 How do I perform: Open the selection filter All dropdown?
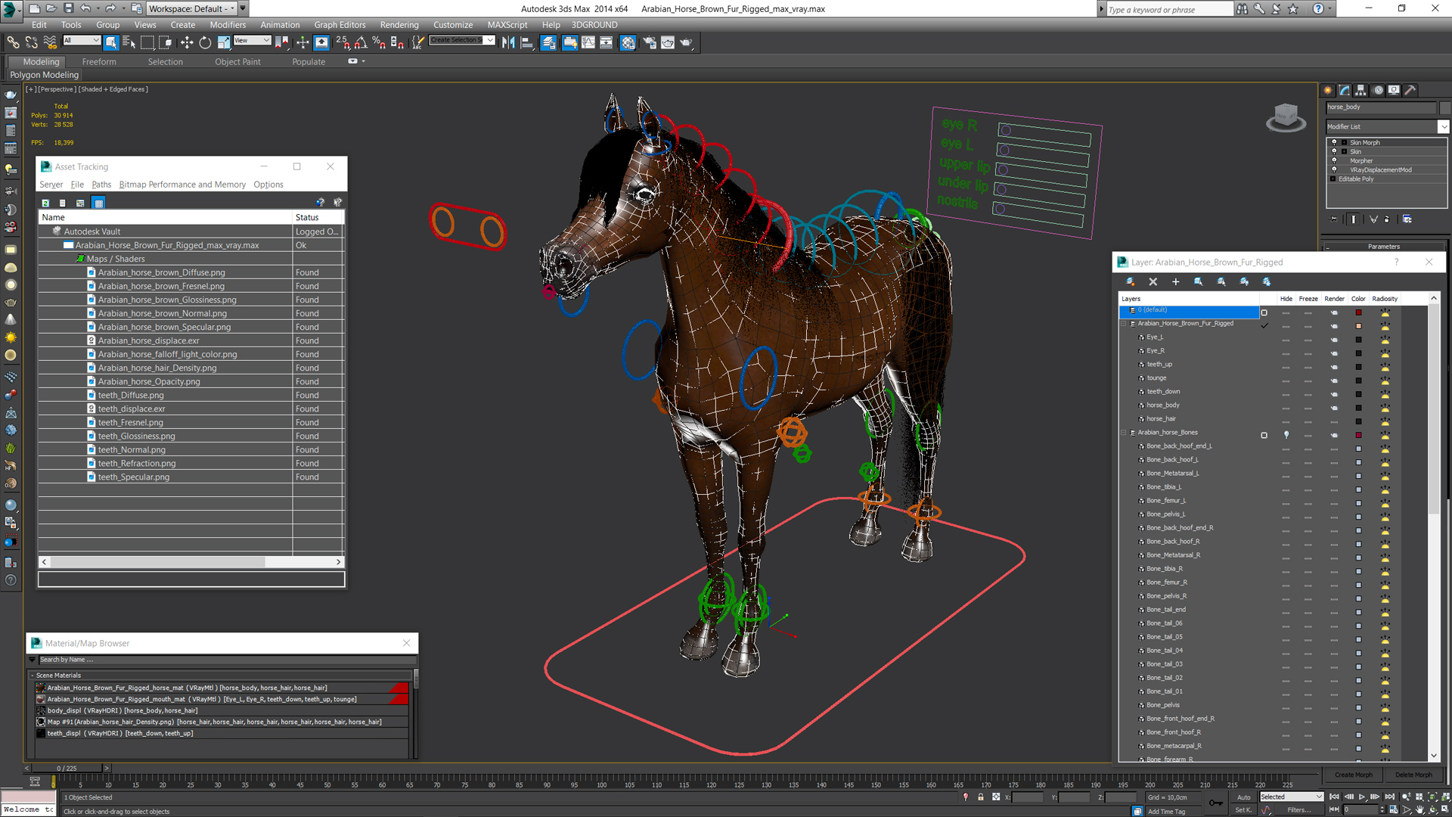[x=81, y=40]
